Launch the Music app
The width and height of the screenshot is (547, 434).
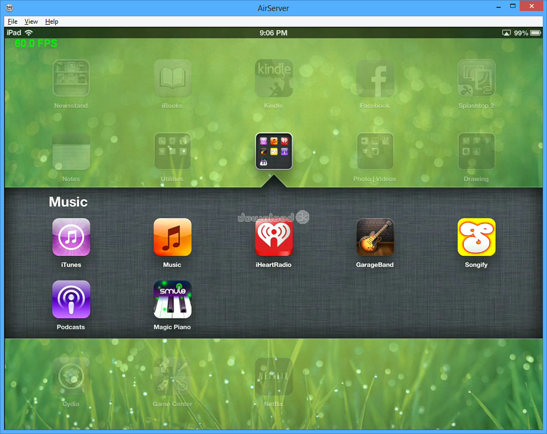(x=172, y=237)
